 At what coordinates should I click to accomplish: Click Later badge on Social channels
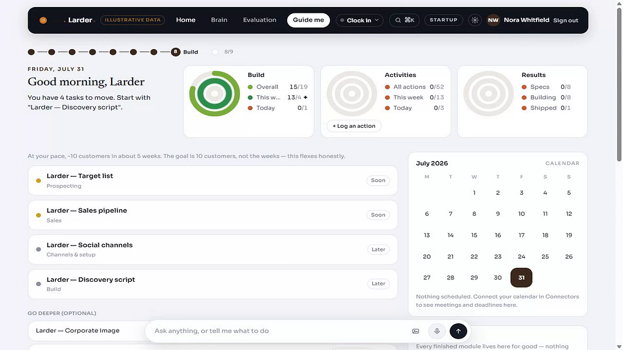[x=378, y=249]
